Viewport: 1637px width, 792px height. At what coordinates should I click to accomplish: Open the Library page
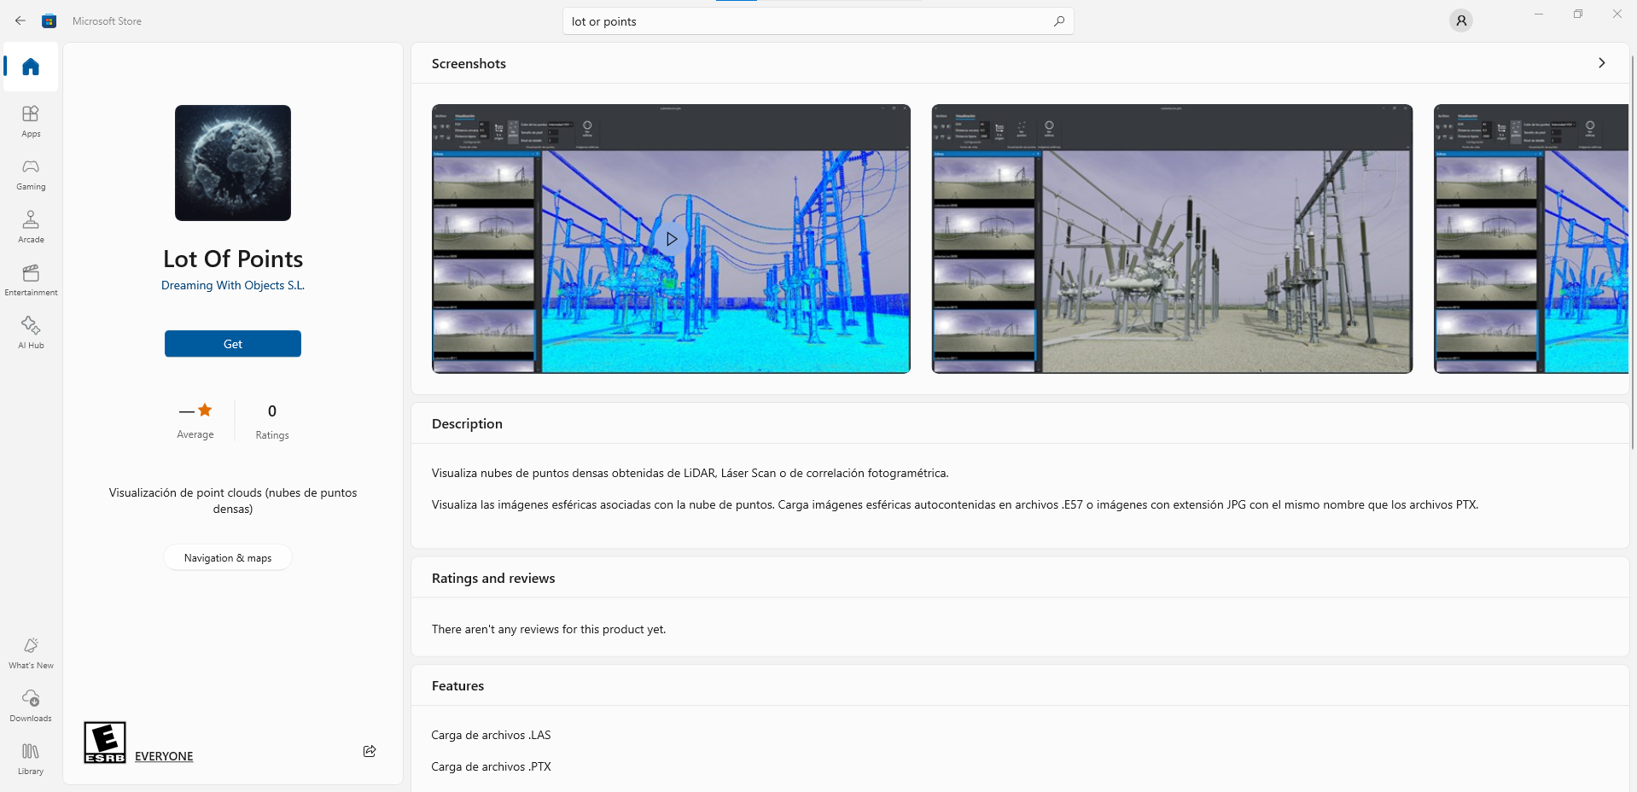(31, 758)
